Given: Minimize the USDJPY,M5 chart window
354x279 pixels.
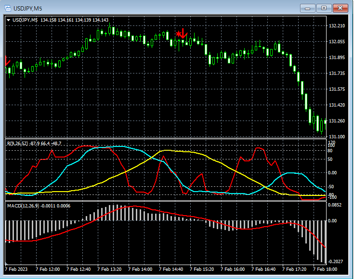Looking at the screenshot, I should pyautogui.click(x=308, y=8).
